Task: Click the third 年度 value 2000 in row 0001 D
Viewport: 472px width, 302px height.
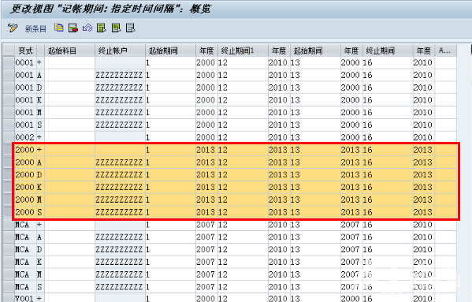Action: tap(351, 88)
